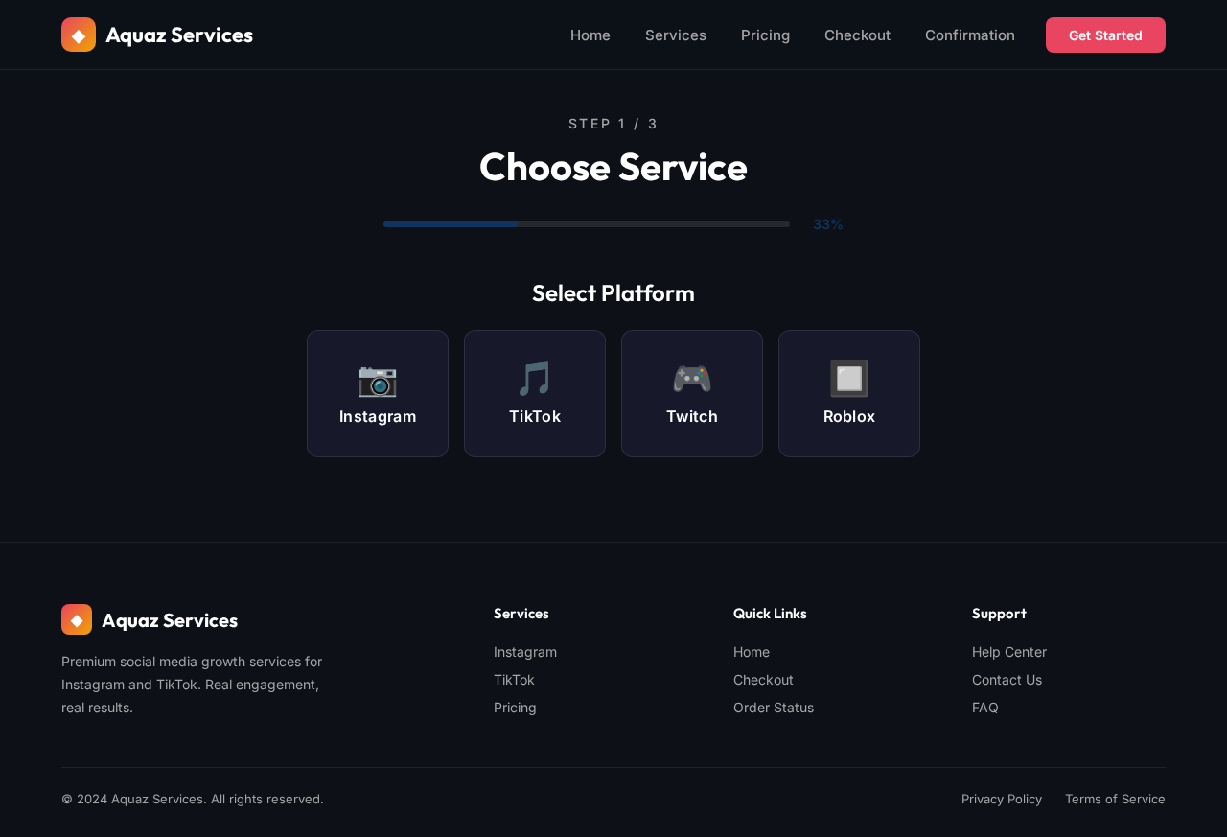1227x837 pixels.
Task: Open the Privacy Policy link
Action: [x=1002, y=799]
